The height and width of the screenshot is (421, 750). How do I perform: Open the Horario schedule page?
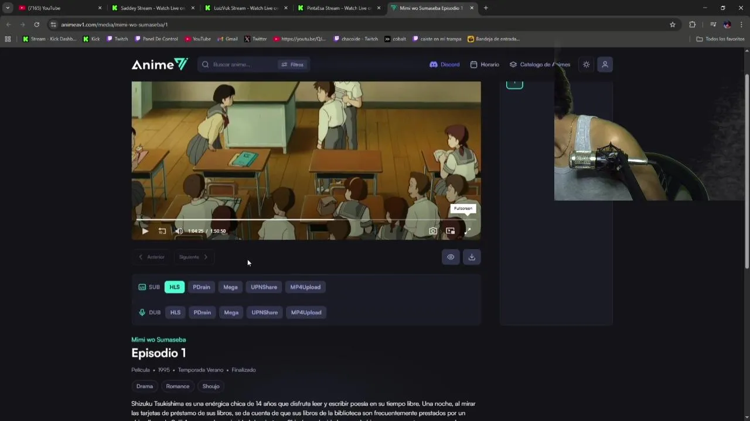click(485, 64)
